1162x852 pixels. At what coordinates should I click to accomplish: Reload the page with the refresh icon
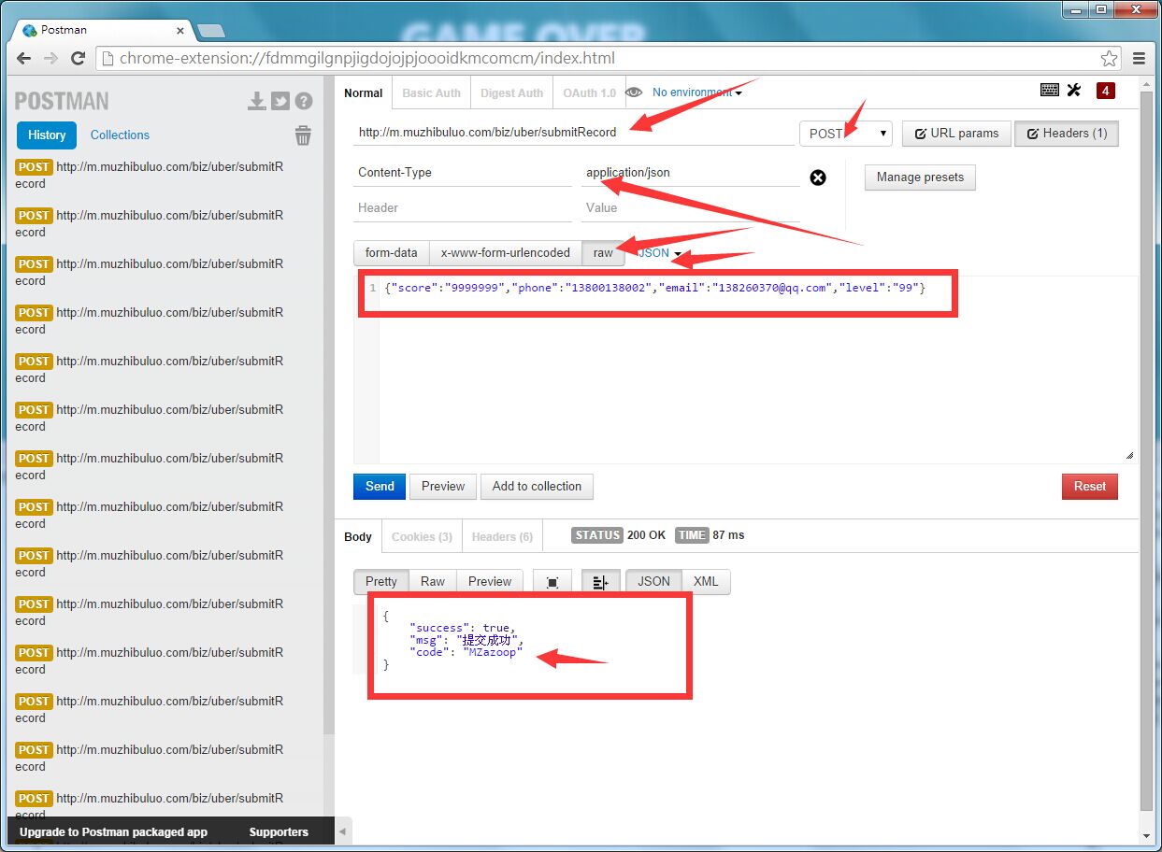[x=79, y=58]
